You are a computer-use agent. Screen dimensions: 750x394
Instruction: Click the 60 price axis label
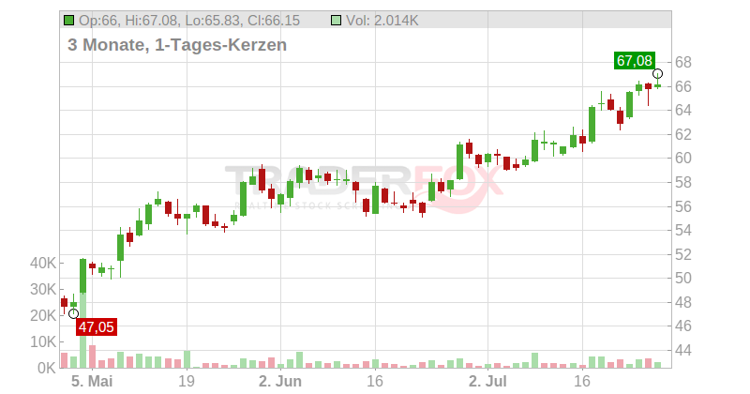683,158
